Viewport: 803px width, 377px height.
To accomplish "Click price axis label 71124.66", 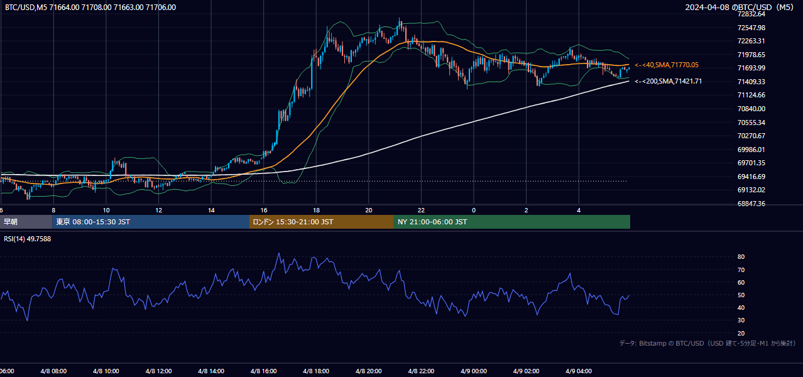I will (751, 95).
